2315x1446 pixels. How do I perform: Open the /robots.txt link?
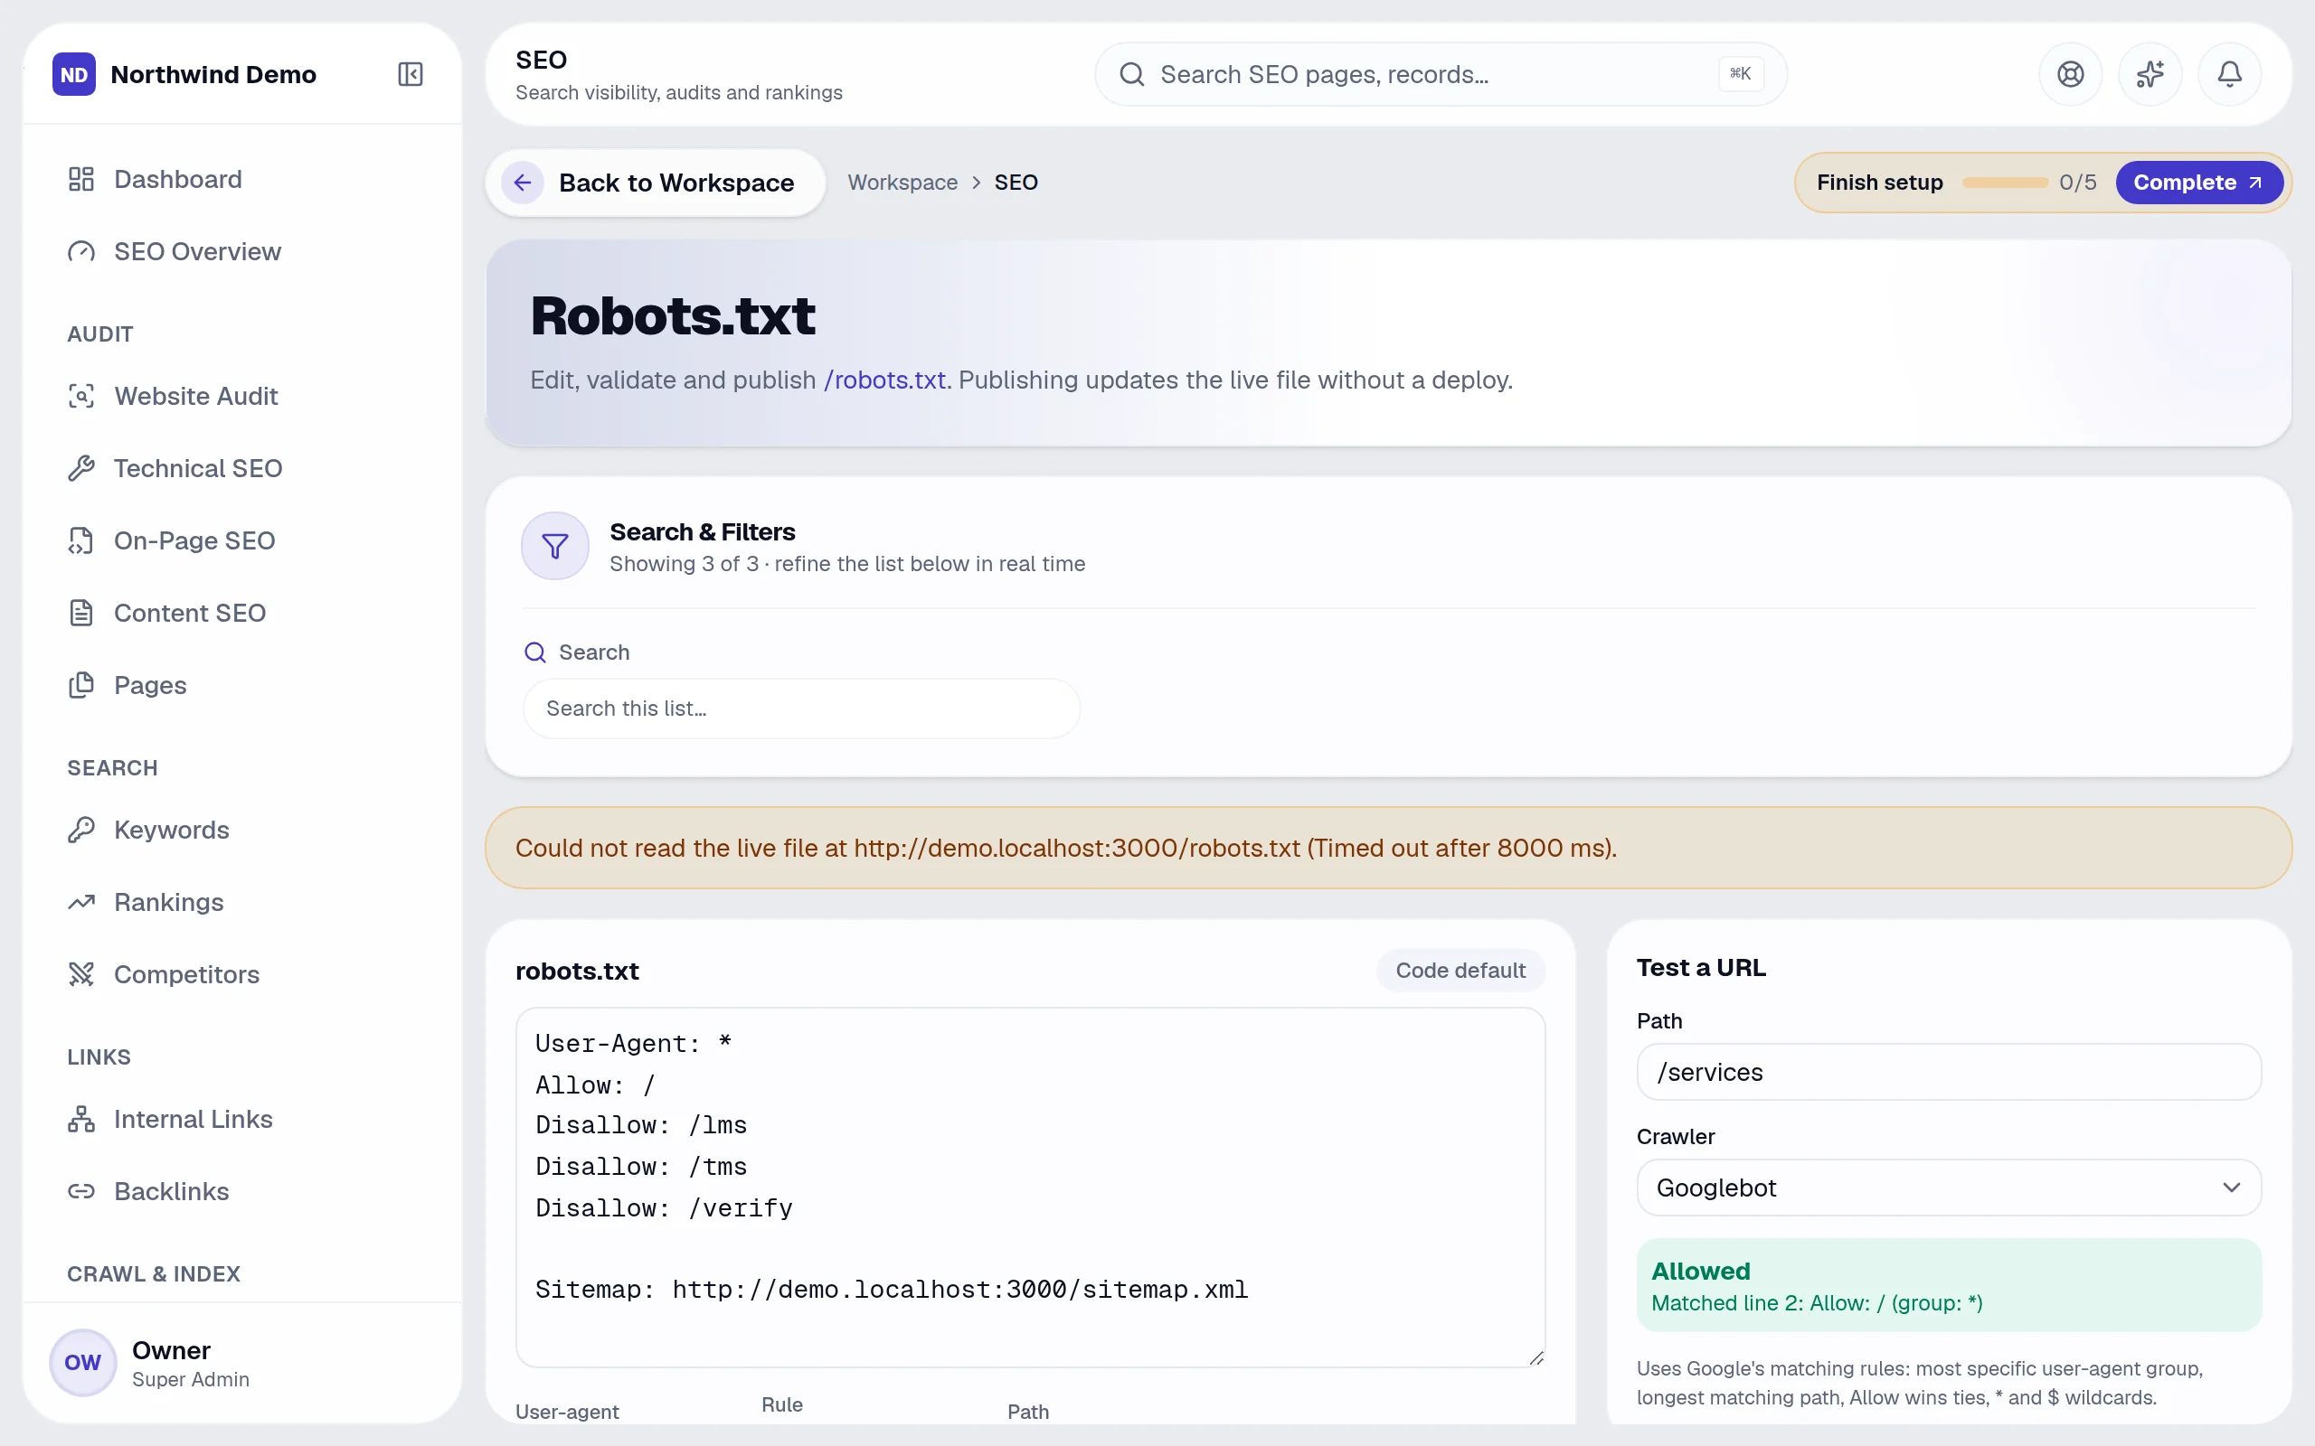click(x=885, y=380)
